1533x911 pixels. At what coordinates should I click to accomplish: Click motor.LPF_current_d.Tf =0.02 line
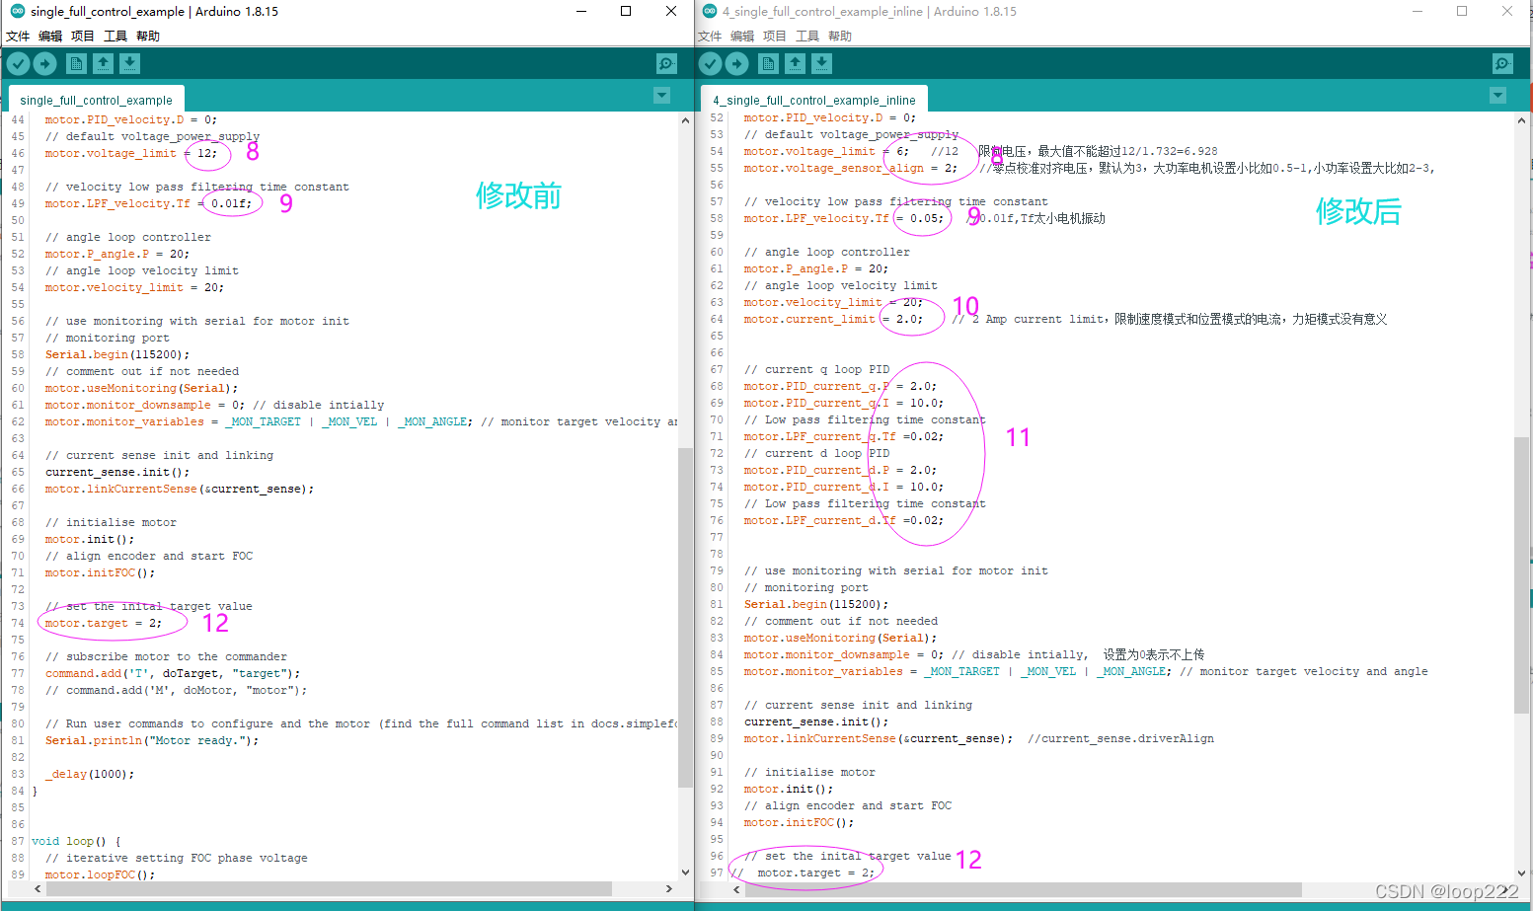pyautogui.click(x=844, y=520)
